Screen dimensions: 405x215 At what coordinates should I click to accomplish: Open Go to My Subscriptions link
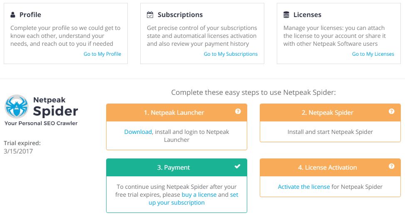(x=231, y=54)
